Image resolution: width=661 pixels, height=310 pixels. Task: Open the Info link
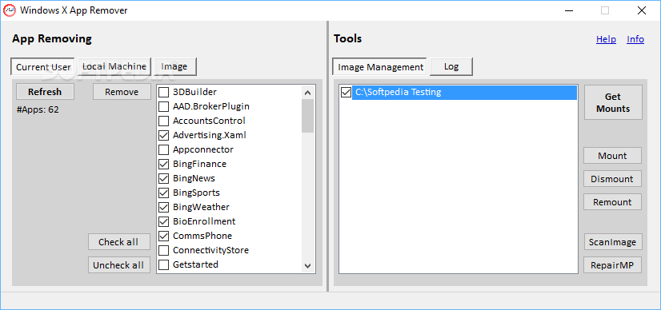635,39
